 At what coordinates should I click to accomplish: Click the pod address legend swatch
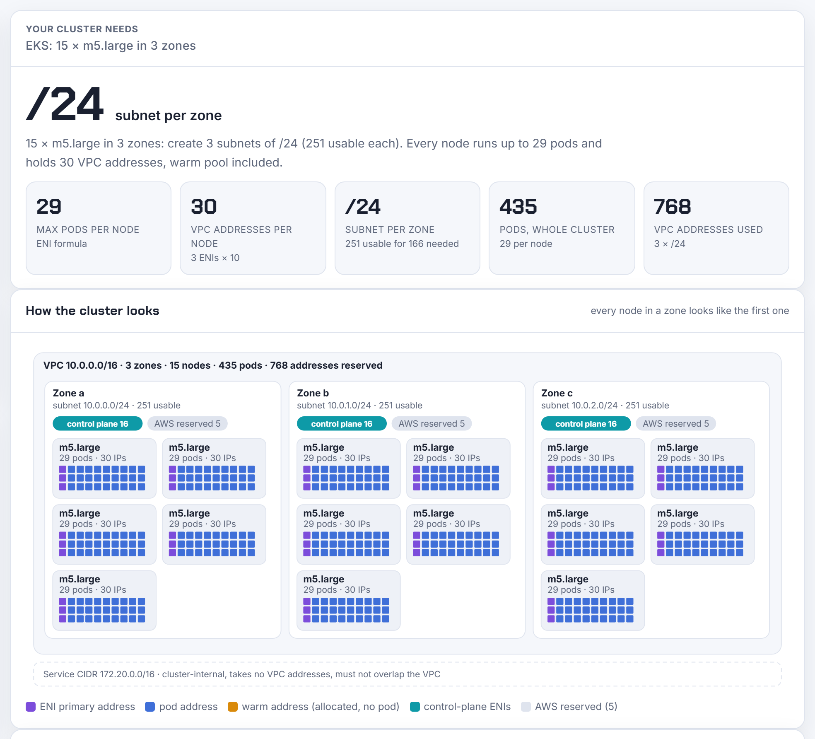(150, 707)
